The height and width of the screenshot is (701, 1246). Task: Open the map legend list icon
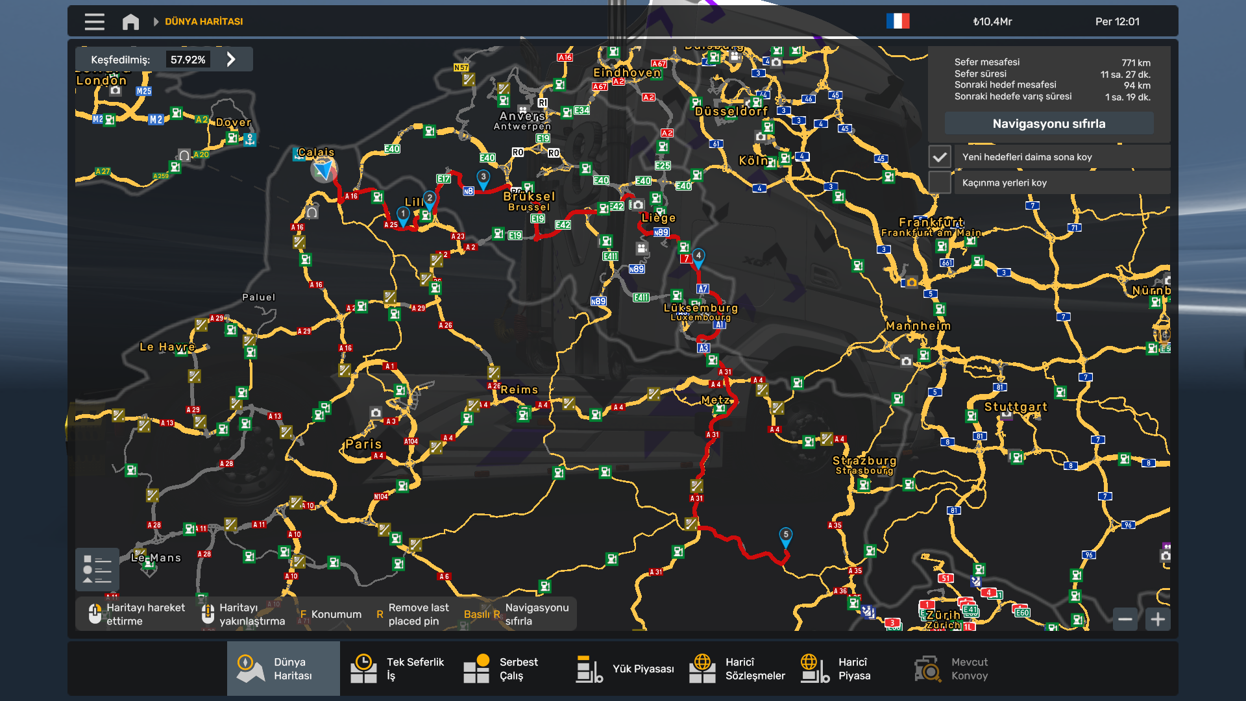[97, 569]
